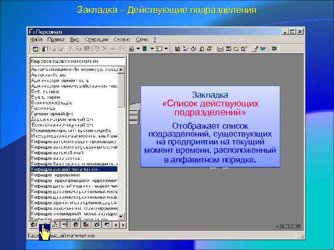Select highlighted 'Кафедра высшей математики' row
This screenshot has height=250, width=334.
[x=74, y=169]
